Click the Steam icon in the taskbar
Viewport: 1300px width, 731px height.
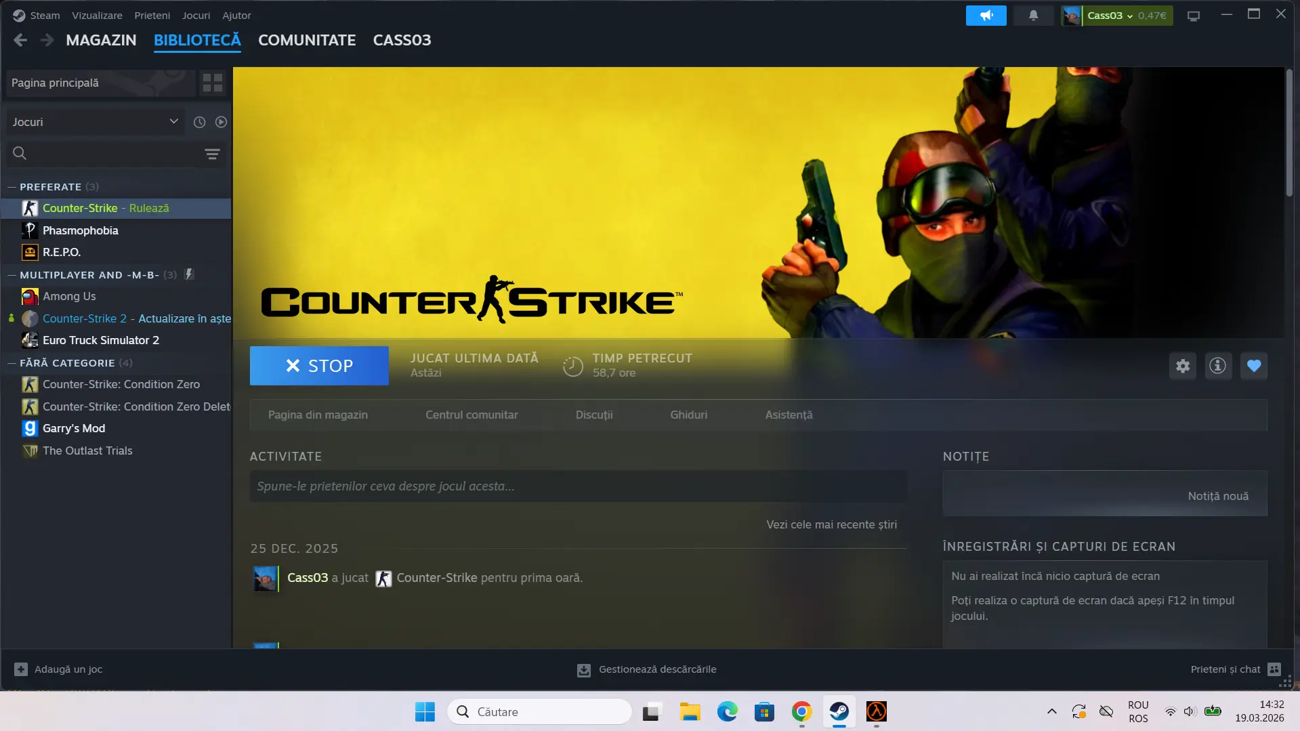click(x=839, y=712)
